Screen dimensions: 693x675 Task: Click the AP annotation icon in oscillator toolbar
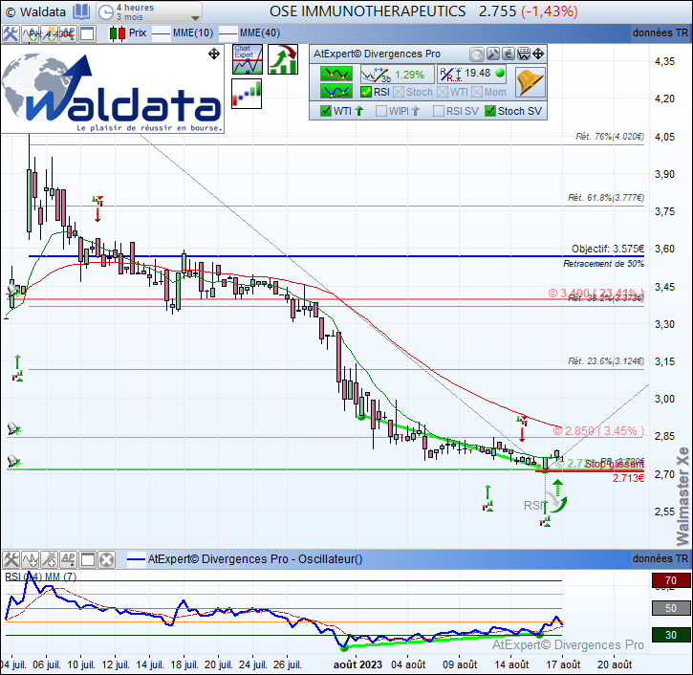pos(68,559)
